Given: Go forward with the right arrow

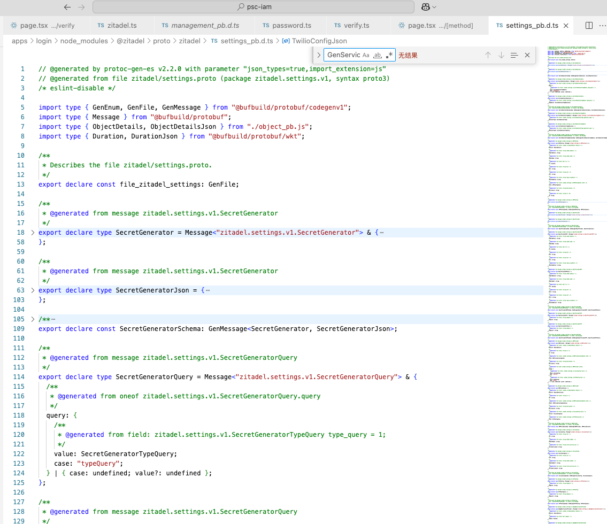Looking at the screenshot, I should click(81, 7).
